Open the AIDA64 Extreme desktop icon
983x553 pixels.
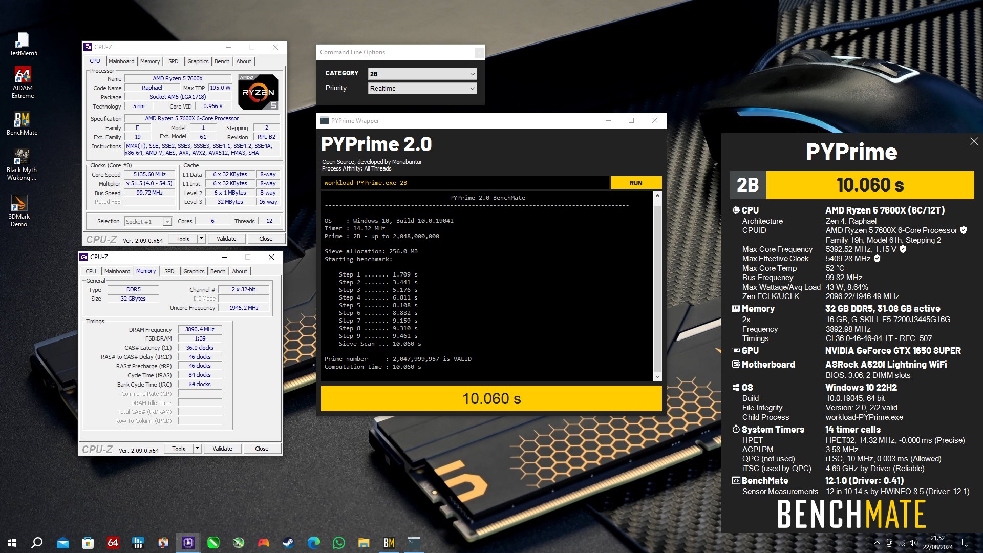23,82
